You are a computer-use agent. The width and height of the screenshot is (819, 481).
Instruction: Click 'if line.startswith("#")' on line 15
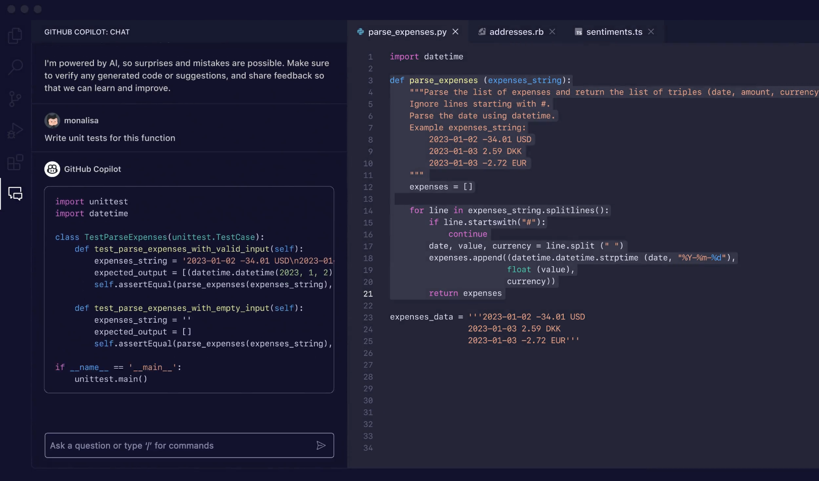coord(487,222)
